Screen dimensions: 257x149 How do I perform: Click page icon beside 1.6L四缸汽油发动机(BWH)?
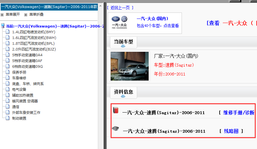8,37
